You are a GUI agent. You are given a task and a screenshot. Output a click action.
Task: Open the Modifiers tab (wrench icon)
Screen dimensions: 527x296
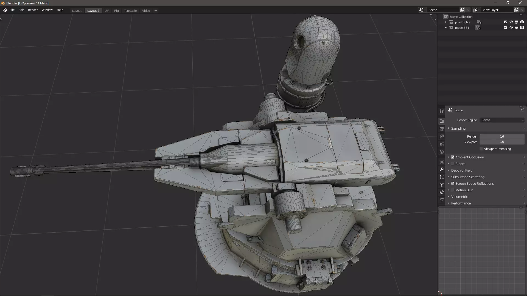[x=441, y=169]
